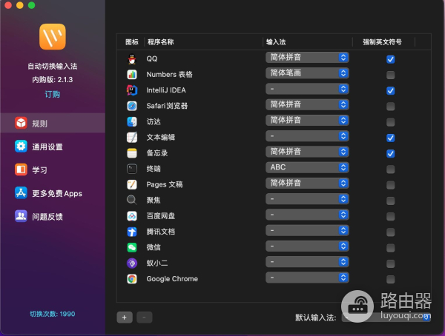This screenshot has width=445, height=336.
Task: Click the orange app logo icon
Action: pyautogui.click(x=53, y=37)
